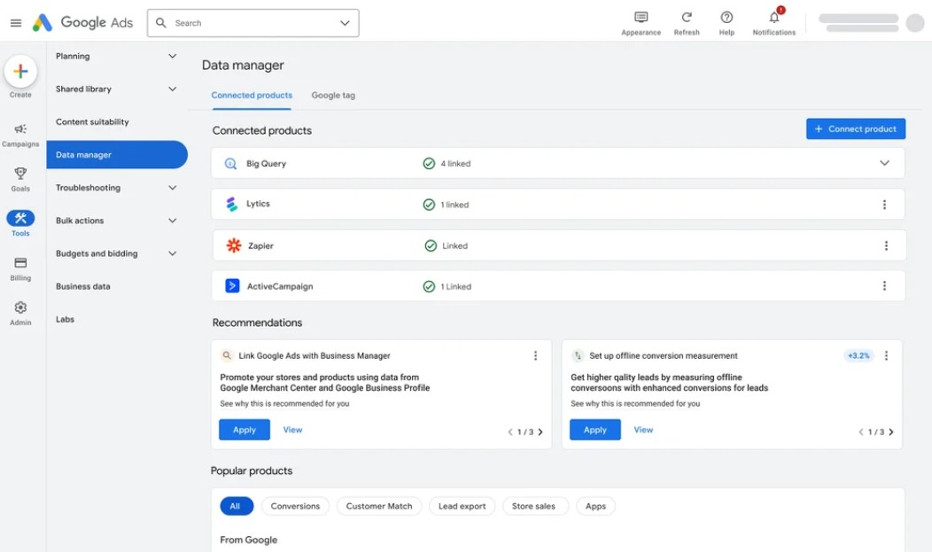Open Goals trophy icon

(x=20, y=173)
